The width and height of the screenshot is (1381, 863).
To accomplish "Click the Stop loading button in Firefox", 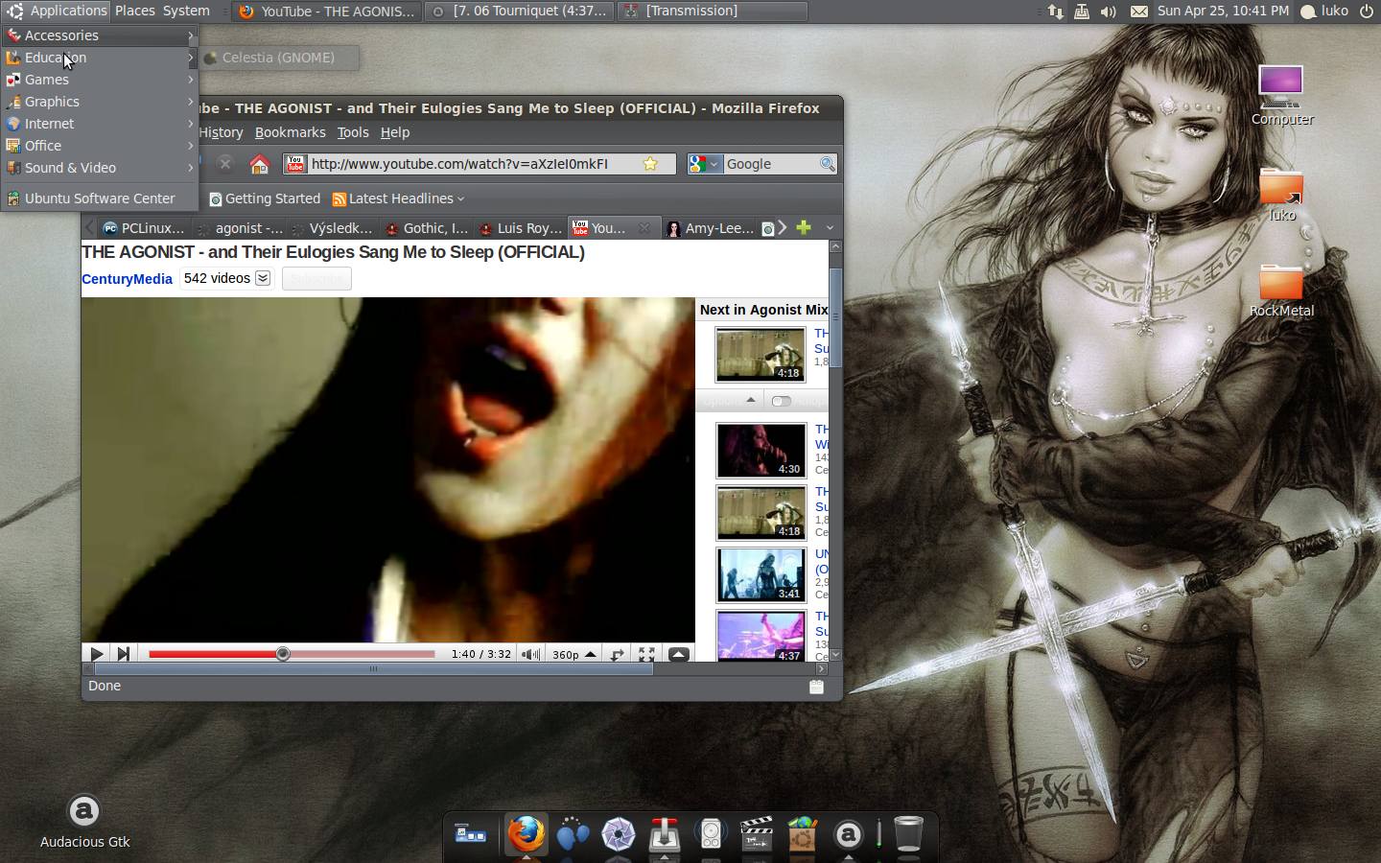I will 224,164.
